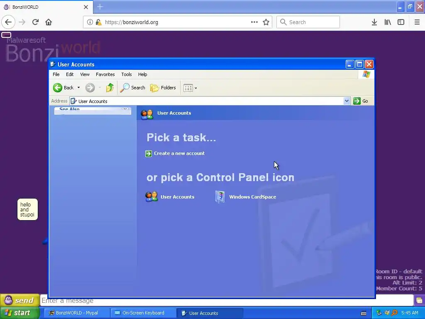Click Search magnifier in Explorer toolbar
This screenshot has height=319, width=425.
tap(132, 88)
